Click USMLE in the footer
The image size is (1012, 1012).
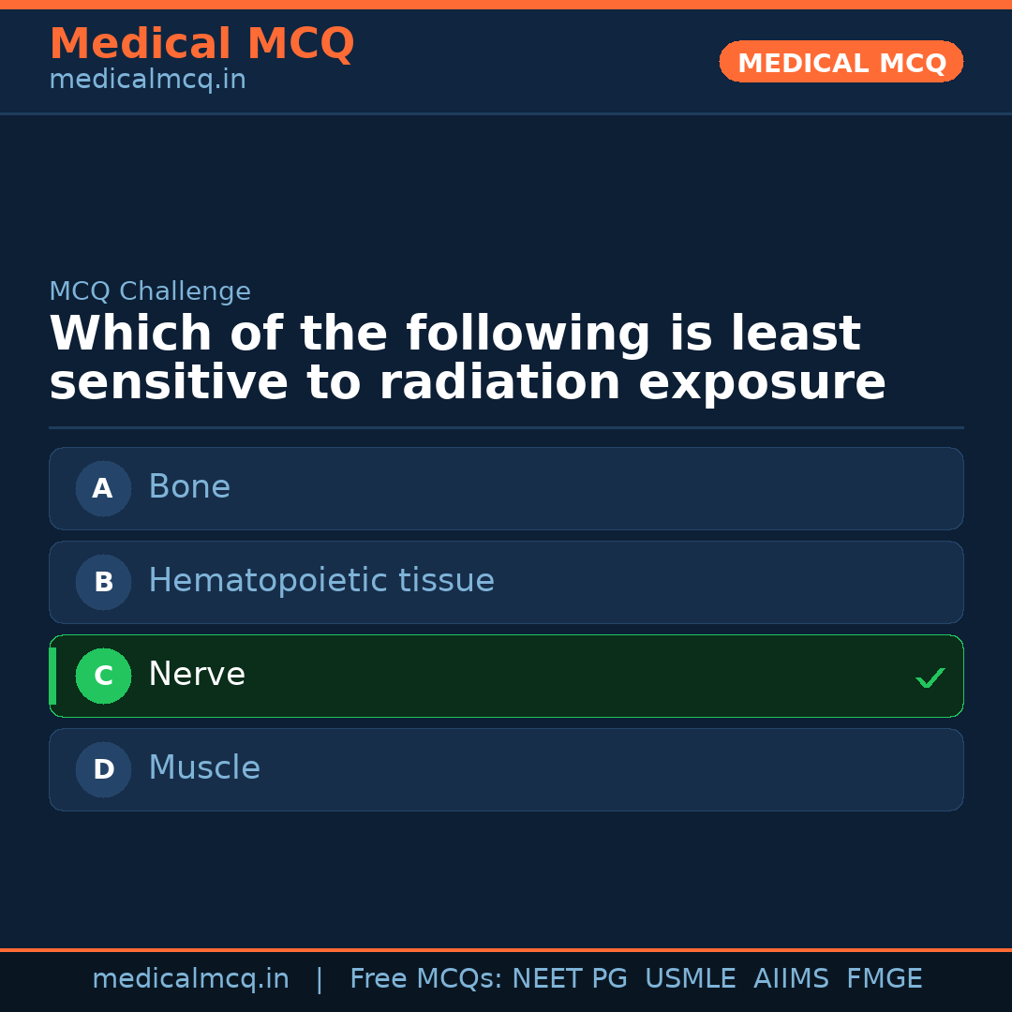(x=691, y=978)
